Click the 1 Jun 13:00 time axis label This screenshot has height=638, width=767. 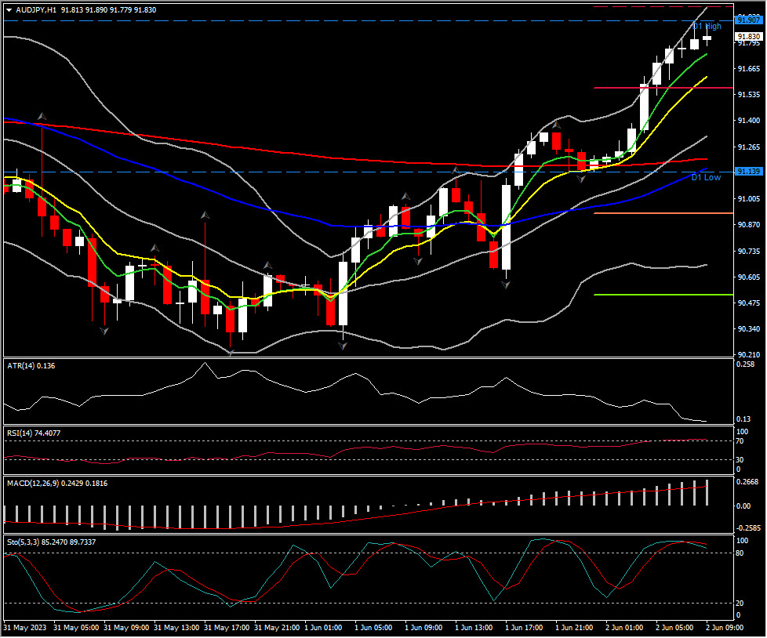click(x=472, y=628)
